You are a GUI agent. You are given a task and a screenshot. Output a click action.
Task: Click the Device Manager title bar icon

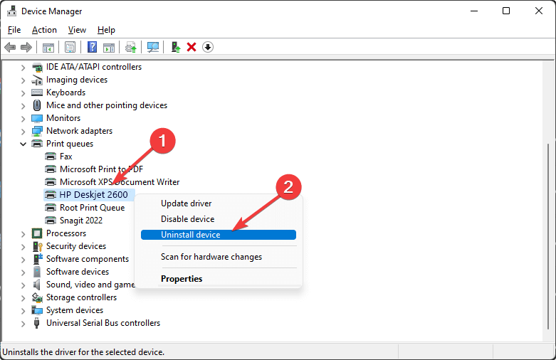coord(11,11)
